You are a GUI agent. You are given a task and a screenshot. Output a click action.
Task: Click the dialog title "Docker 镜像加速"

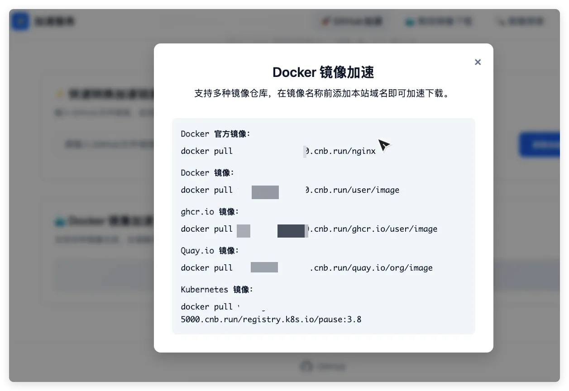click(323, 72)
